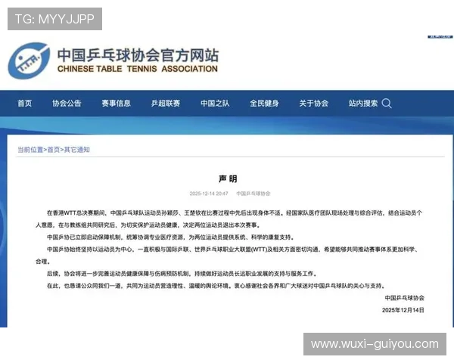Click the search magnifier icon

(387, 104)
